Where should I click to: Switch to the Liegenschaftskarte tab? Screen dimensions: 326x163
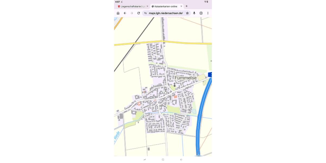[131, 6]
